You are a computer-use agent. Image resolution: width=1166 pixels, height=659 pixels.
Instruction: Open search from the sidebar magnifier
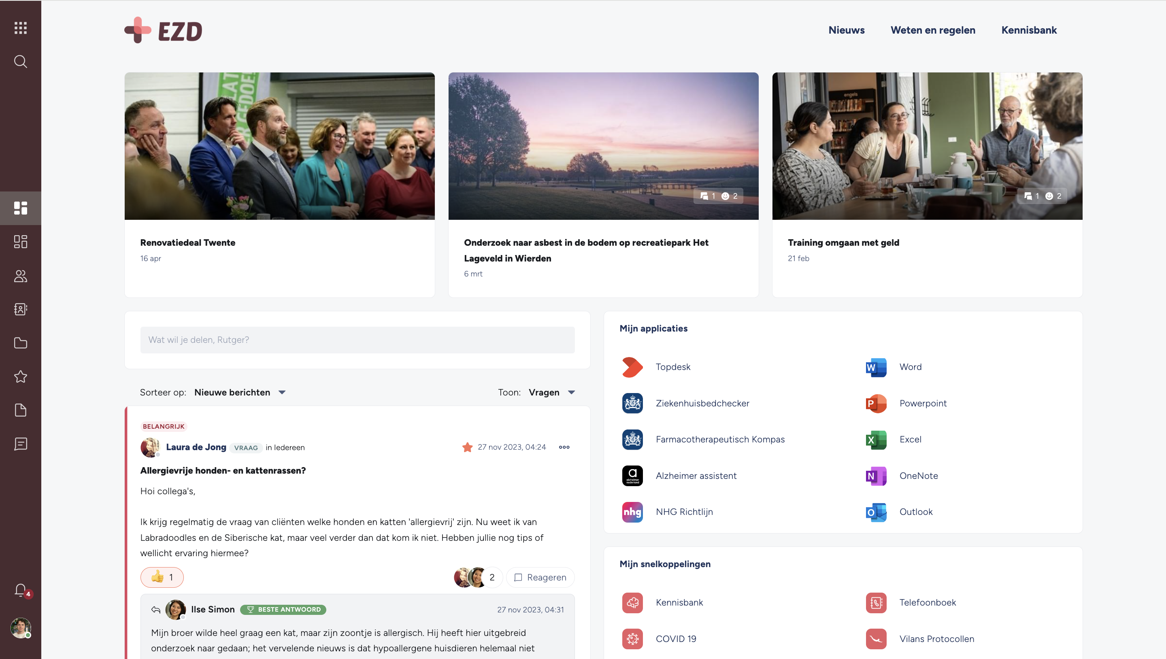pos(20,62)
